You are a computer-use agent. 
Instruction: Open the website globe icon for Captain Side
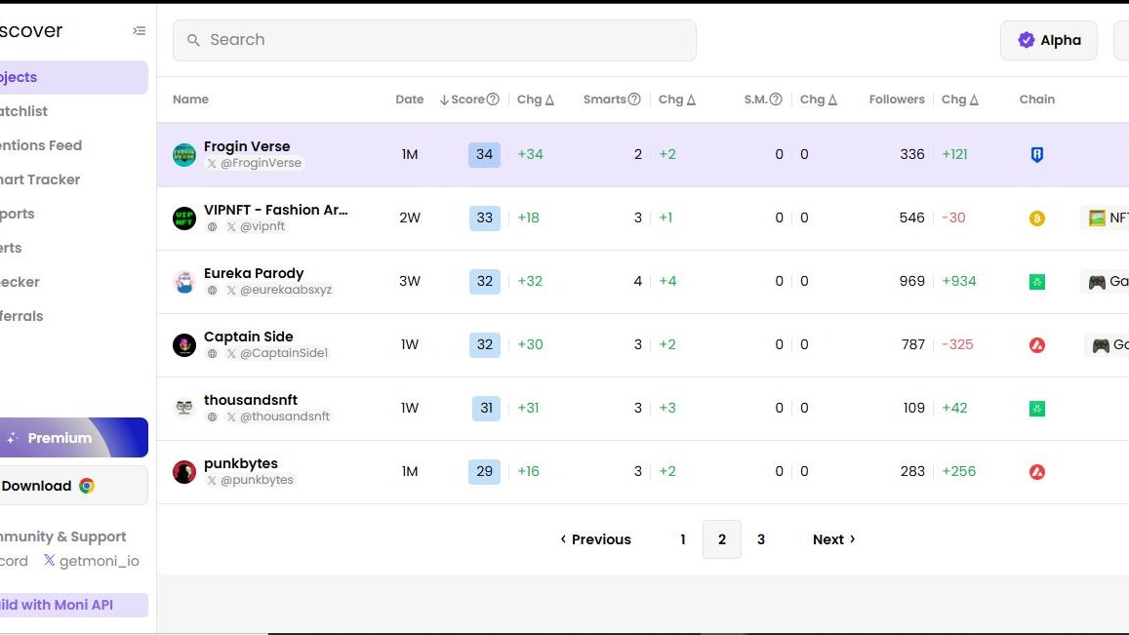coord(213,353)
